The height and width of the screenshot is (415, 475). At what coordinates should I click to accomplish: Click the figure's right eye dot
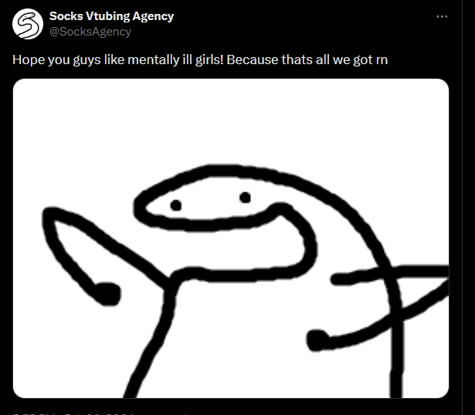[x=245, y=197]
